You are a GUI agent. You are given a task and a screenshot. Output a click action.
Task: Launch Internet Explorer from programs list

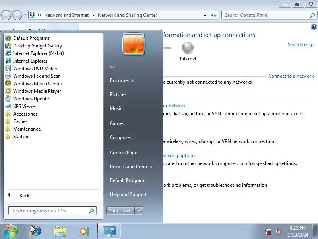click(x=26, y=61)
